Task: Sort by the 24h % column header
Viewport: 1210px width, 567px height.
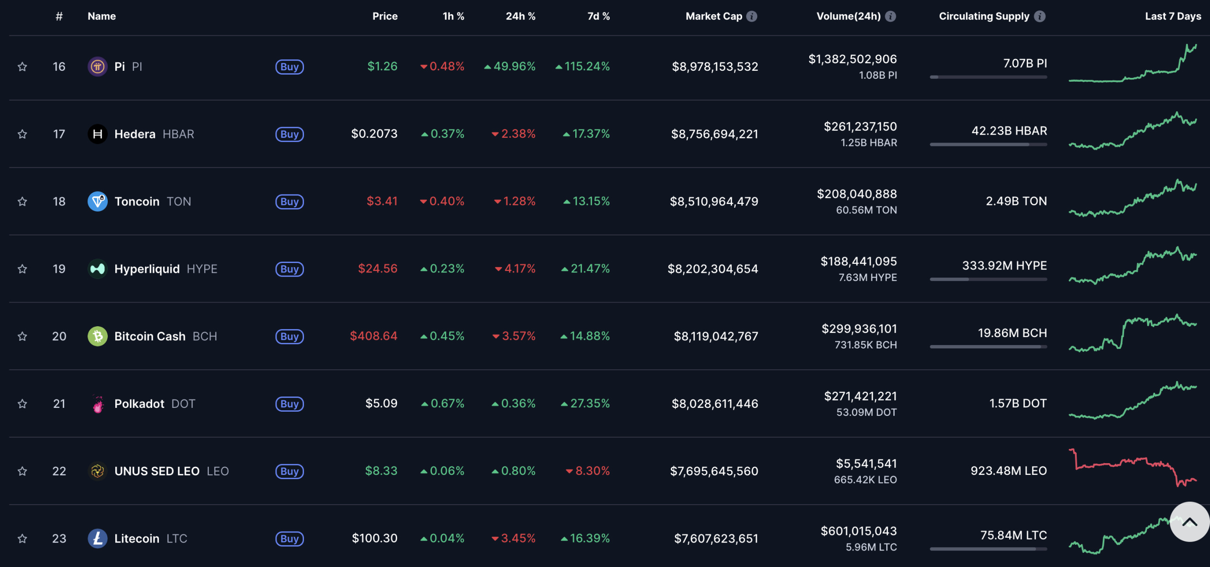Action: click(x=520, y=17)
